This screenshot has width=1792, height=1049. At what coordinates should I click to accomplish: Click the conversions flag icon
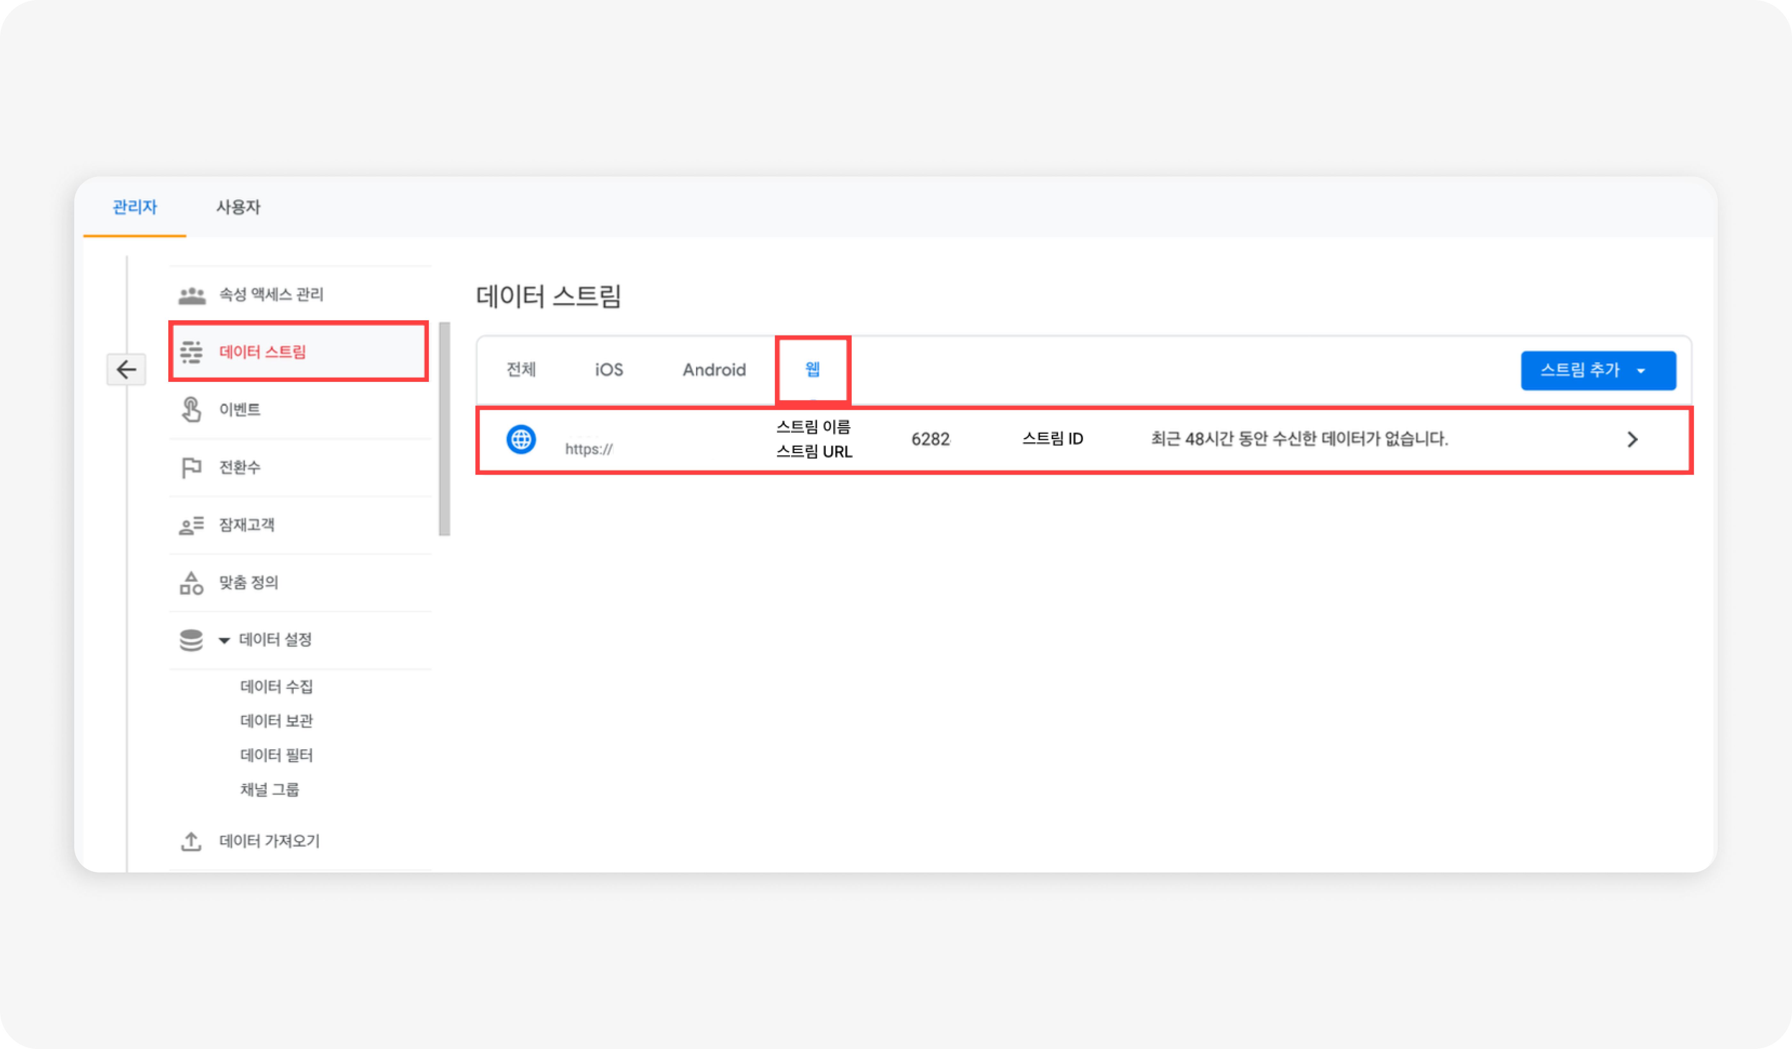click(191, 468)
